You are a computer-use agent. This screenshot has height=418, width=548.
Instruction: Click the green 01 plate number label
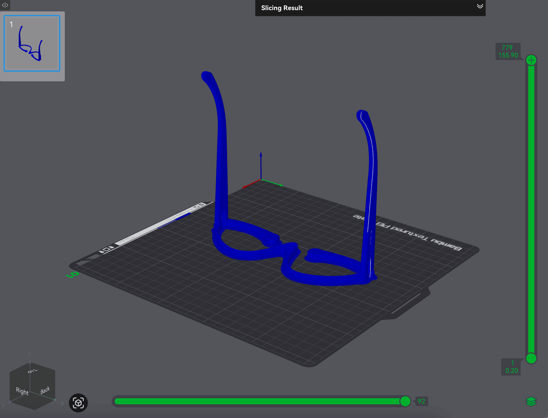coord(72,274)
